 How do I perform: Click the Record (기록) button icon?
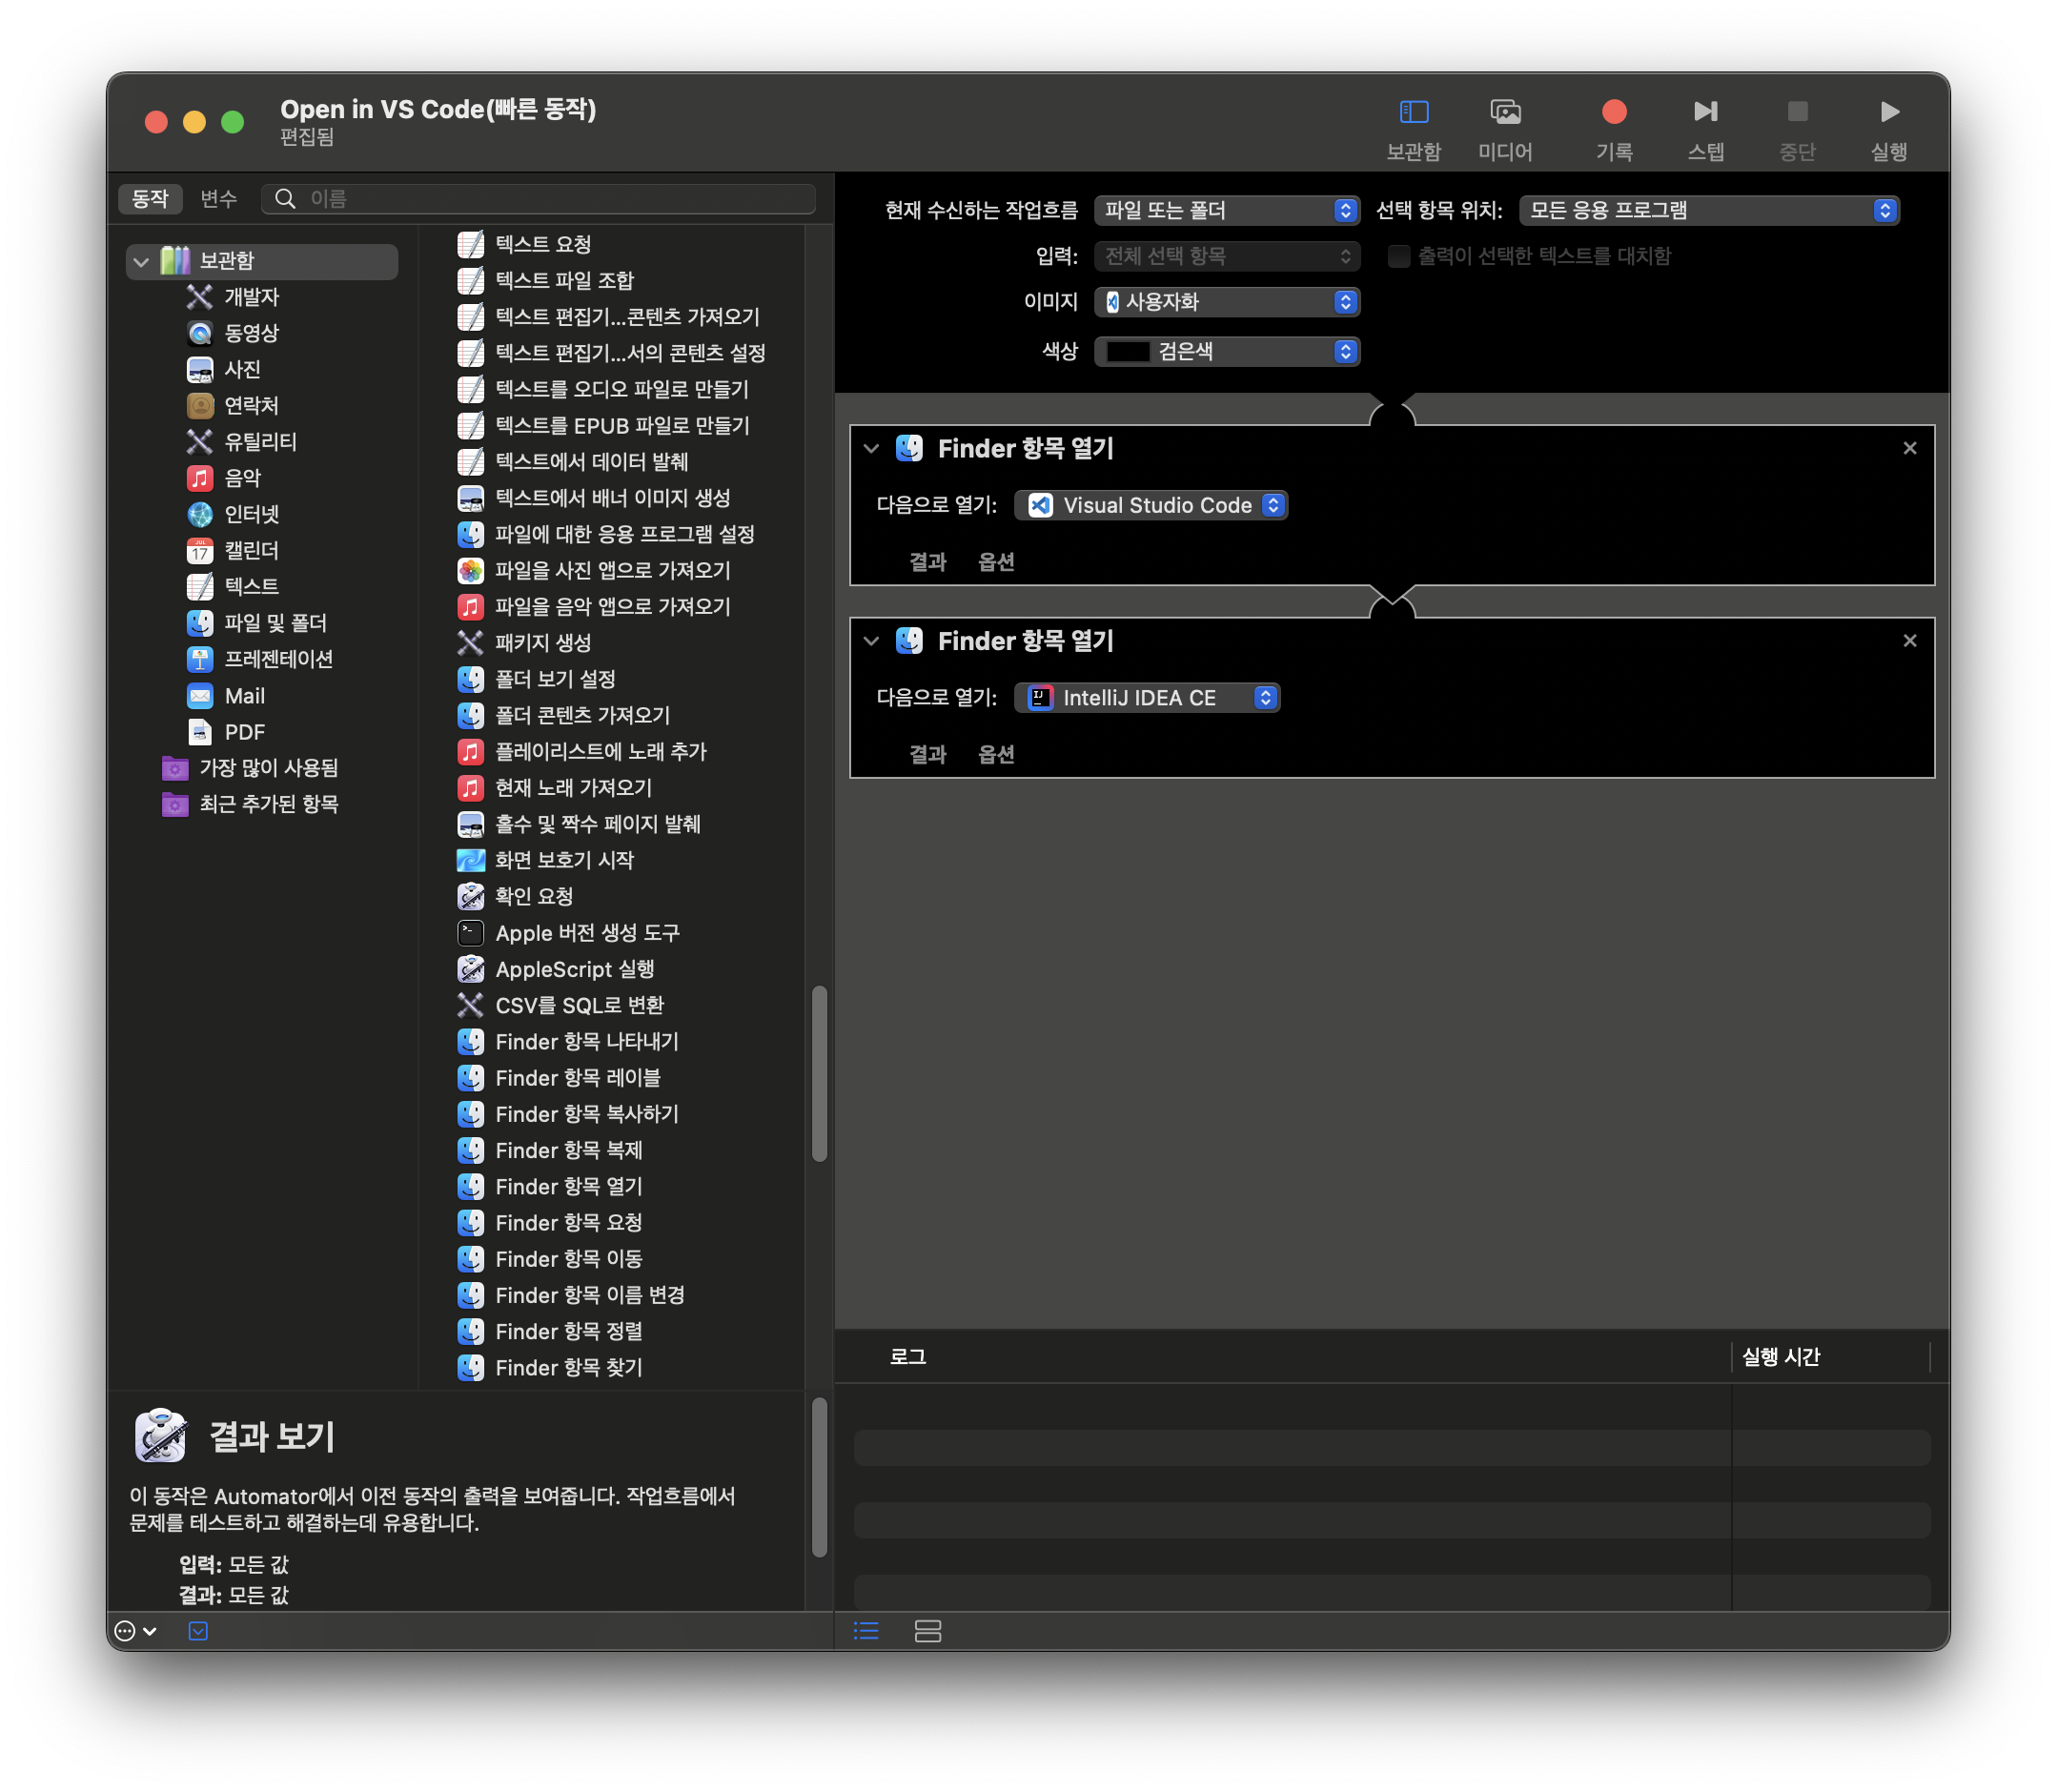pyautogui.click(x=1613, y=112)
